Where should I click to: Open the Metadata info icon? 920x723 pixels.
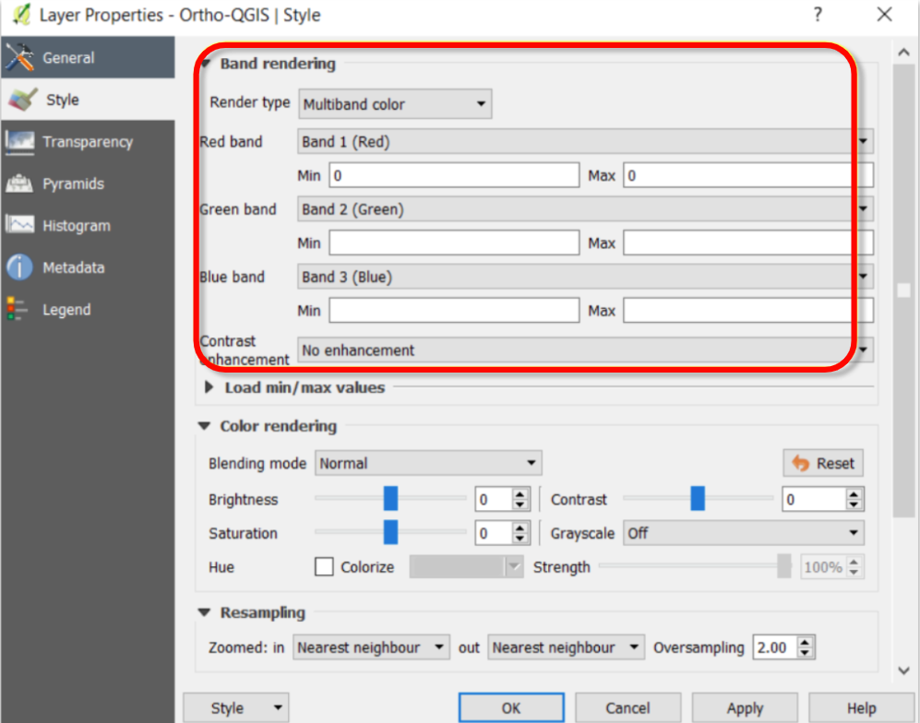[x=19, y=267]
